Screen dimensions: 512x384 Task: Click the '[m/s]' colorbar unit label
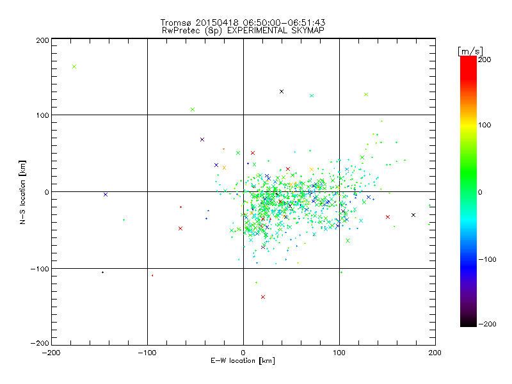coord(470,51)
